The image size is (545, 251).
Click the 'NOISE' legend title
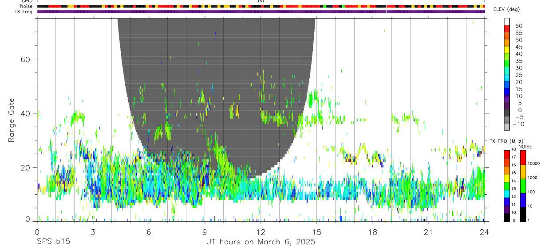(x=525, y=147)
